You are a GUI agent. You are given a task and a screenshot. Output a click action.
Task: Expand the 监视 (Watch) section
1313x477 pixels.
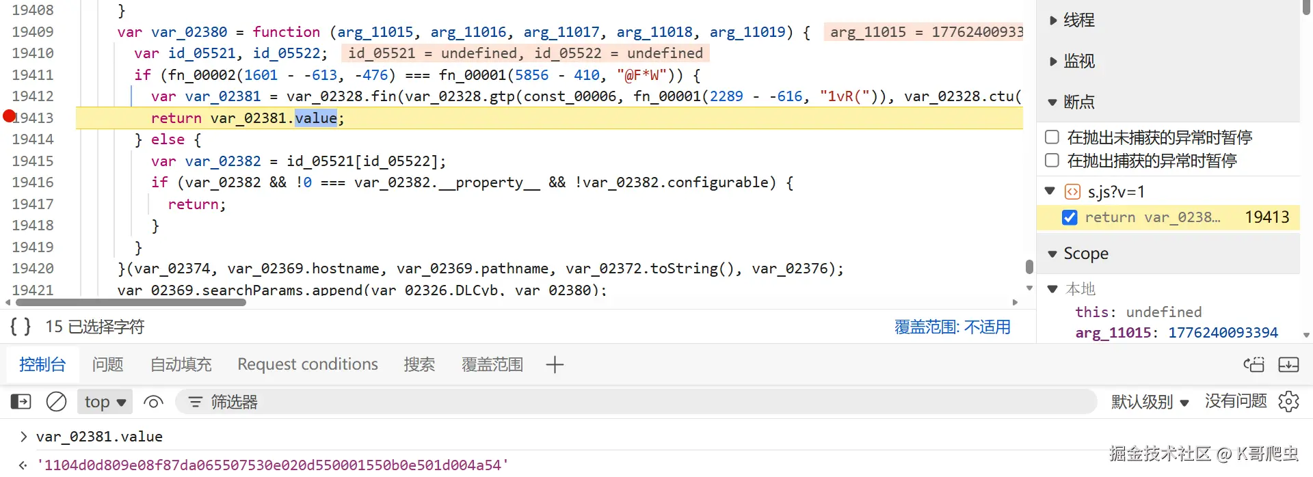click(1053, 62)
